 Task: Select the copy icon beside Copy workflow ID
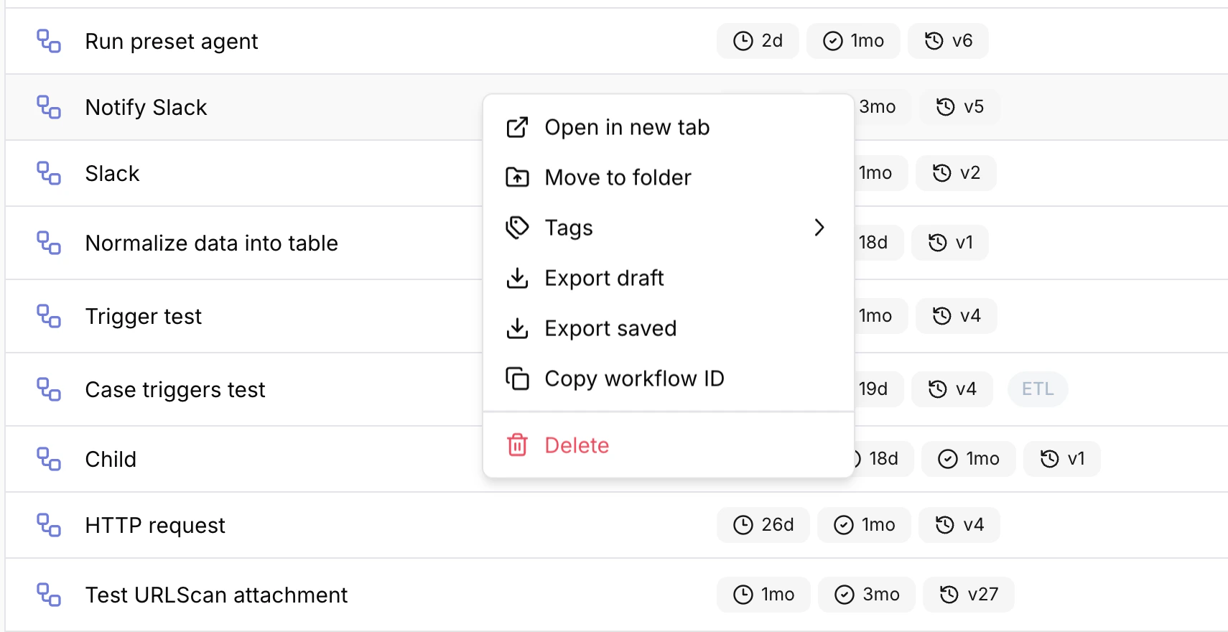coord(516,378)
